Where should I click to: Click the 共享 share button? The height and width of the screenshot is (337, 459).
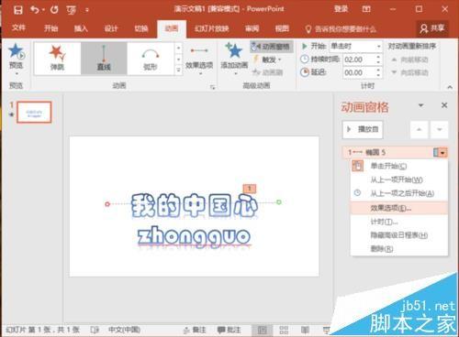[432, 28]
